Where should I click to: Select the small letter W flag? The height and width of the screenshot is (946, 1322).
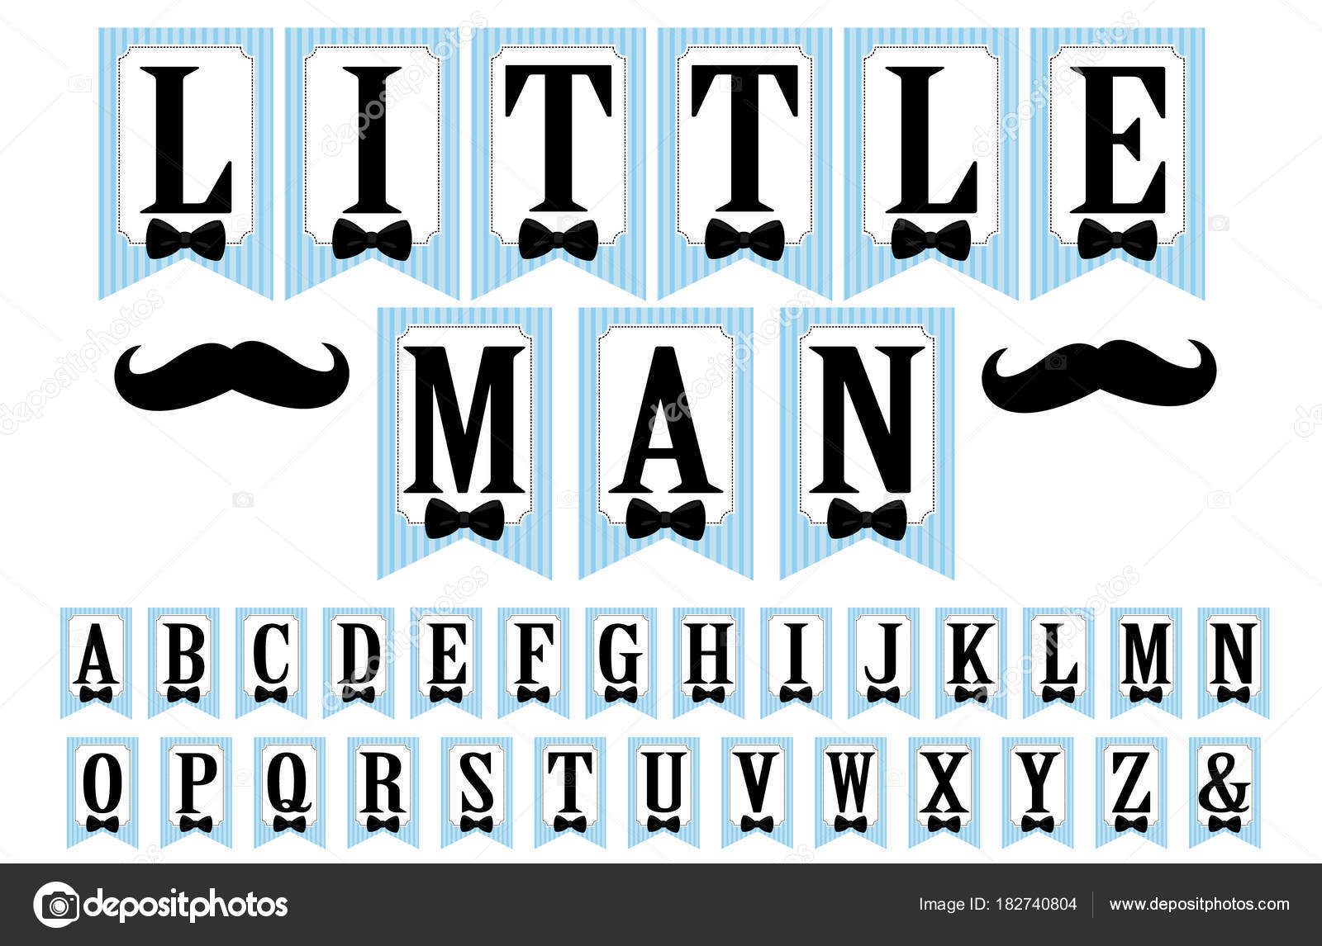click(x=851, y=792)
